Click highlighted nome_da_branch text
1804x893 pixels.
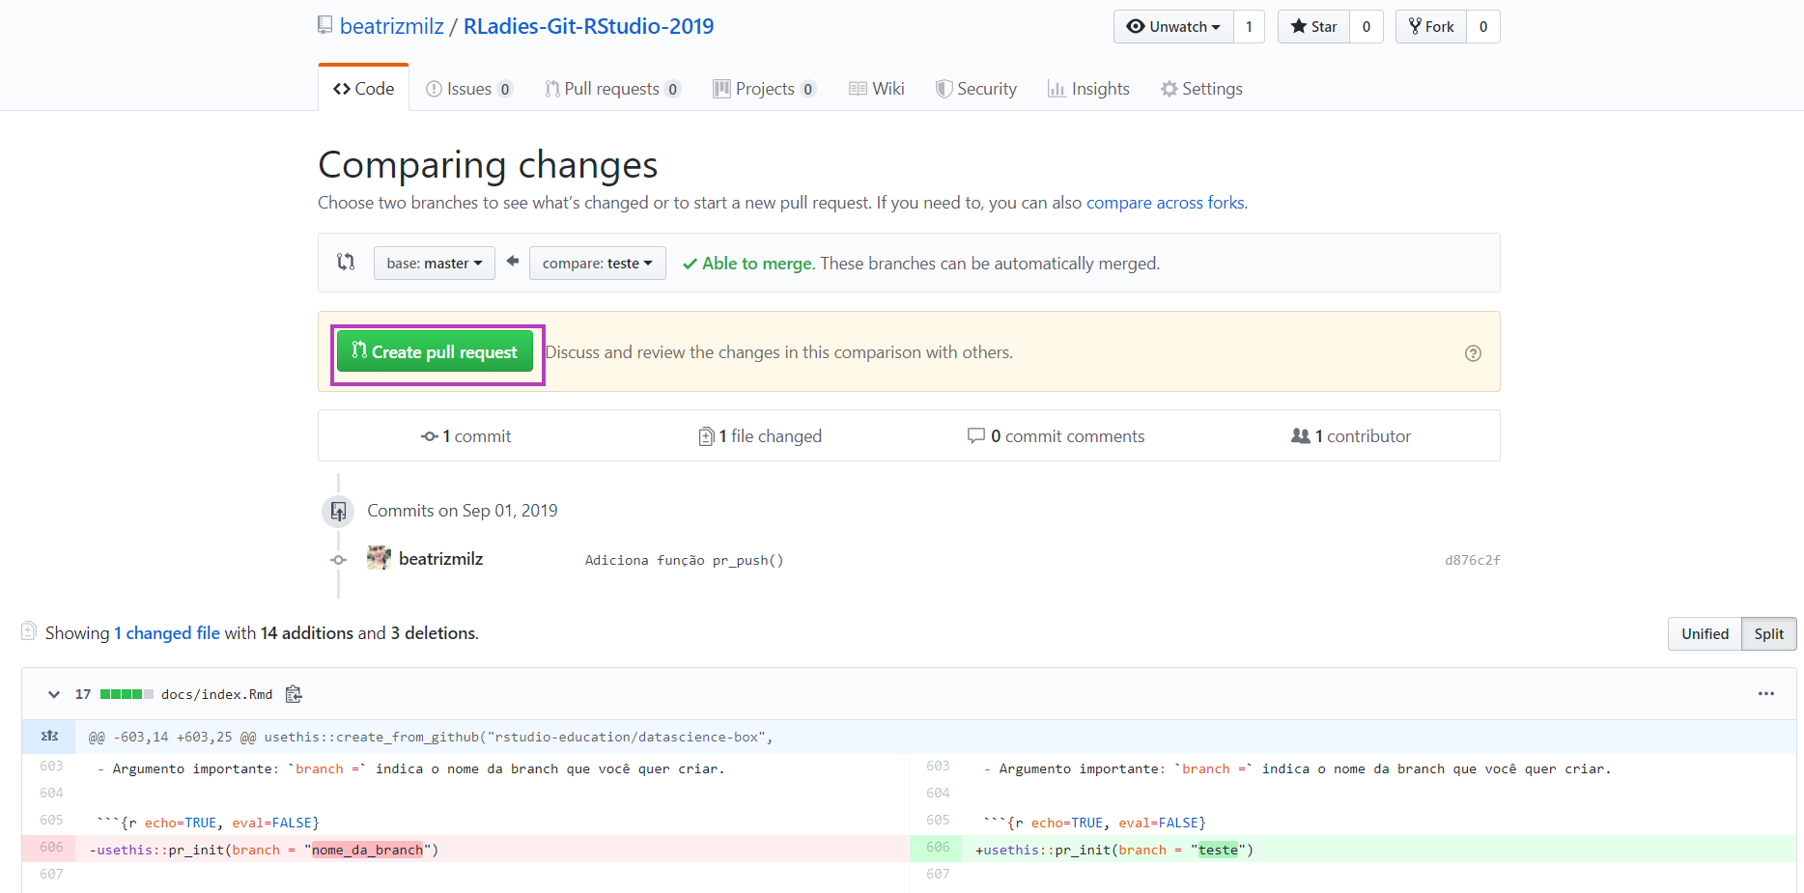(367, 850)
